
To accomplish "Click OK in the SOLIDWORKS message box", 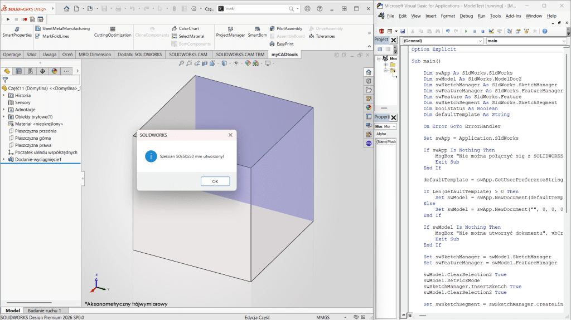I will [215, 181].
